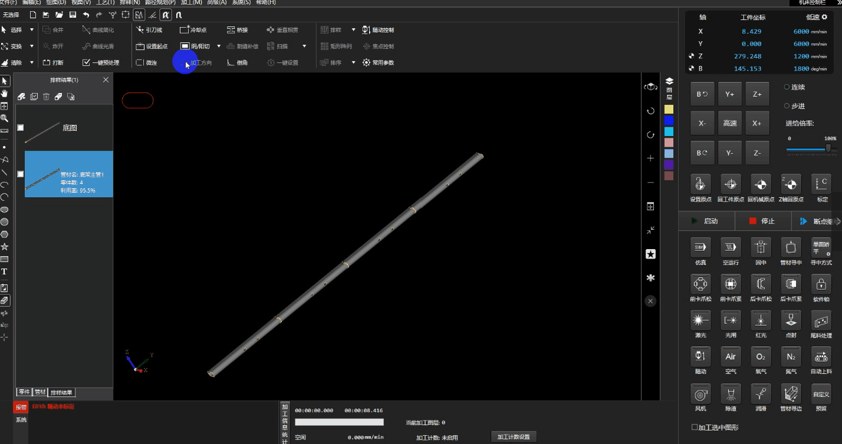Open the 路径规划(P) menu
Image resolution: width=842 pixels, height=444 pixels.
pos(160,2)
